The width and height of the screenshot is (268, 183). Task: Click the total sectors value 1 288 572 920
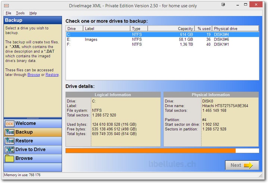104,115
